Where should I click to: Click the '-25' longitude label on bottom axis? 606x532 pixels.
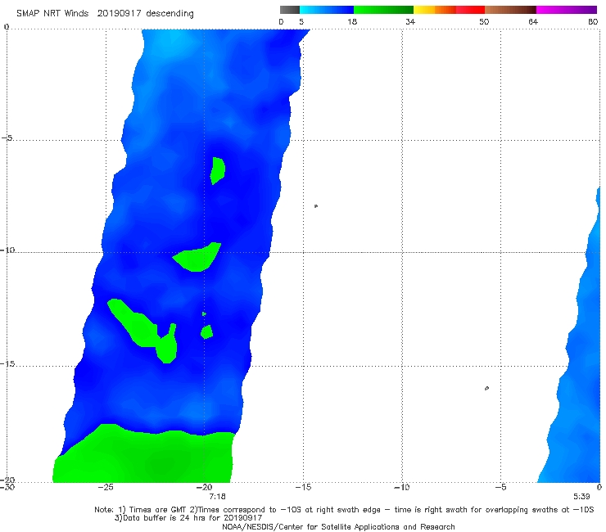click(x=106, y=487)
